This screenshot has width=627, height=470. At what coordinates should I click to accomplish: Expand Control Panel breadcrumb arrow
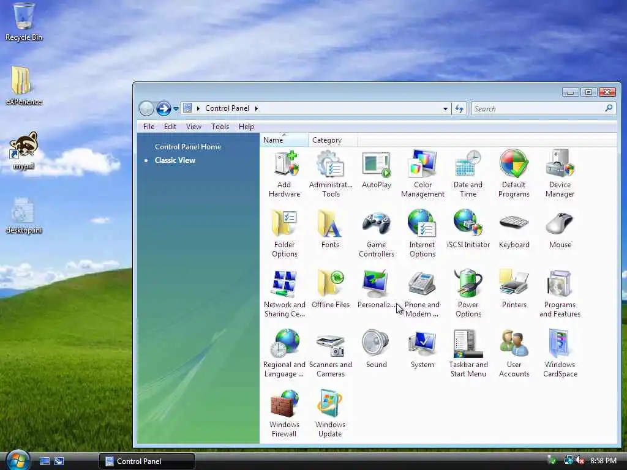(257, 108)
